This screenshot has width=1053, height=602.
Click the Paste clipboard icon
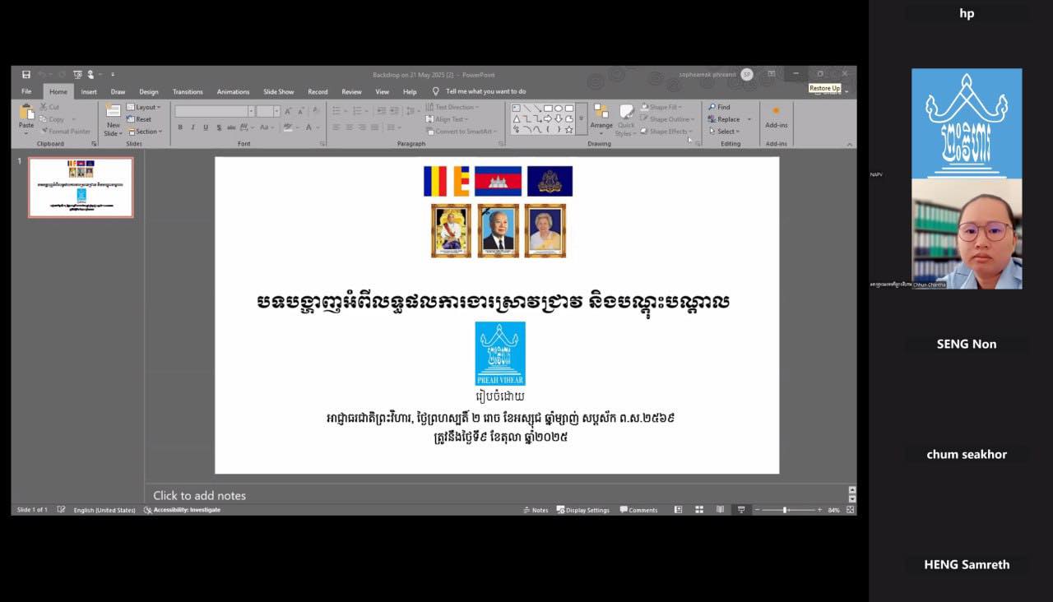click(x=26, y=115)
